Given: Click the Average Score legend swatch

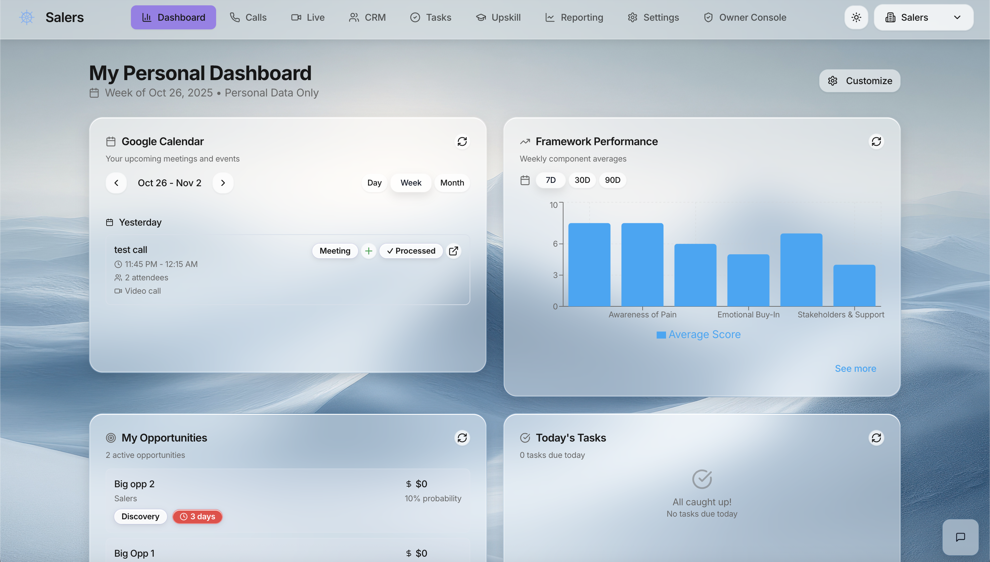Looking at the screenshot, I should point(661,335).
